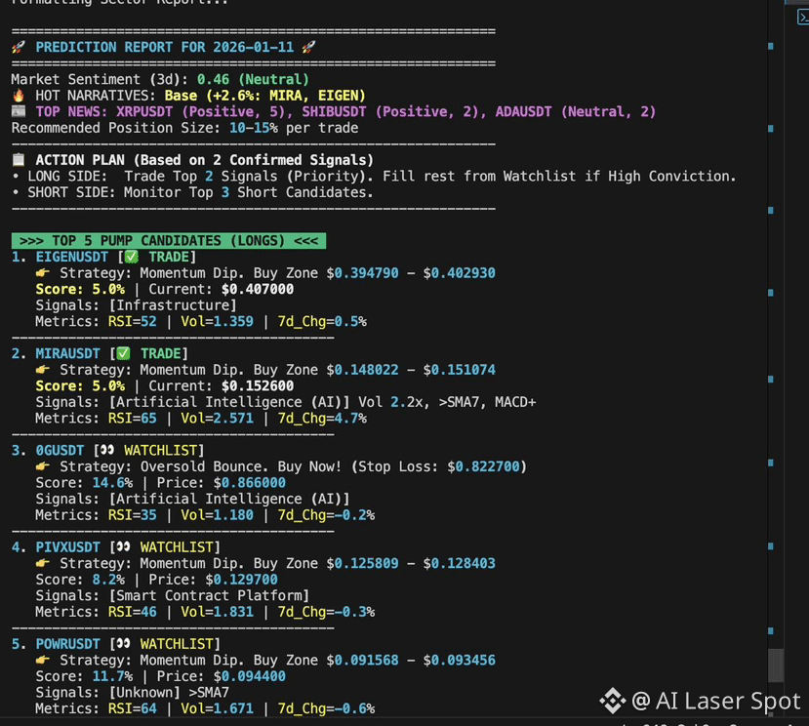Click 'ADAUSDT (Neutral, 2)' in TOP NEWS

[575, 111]
